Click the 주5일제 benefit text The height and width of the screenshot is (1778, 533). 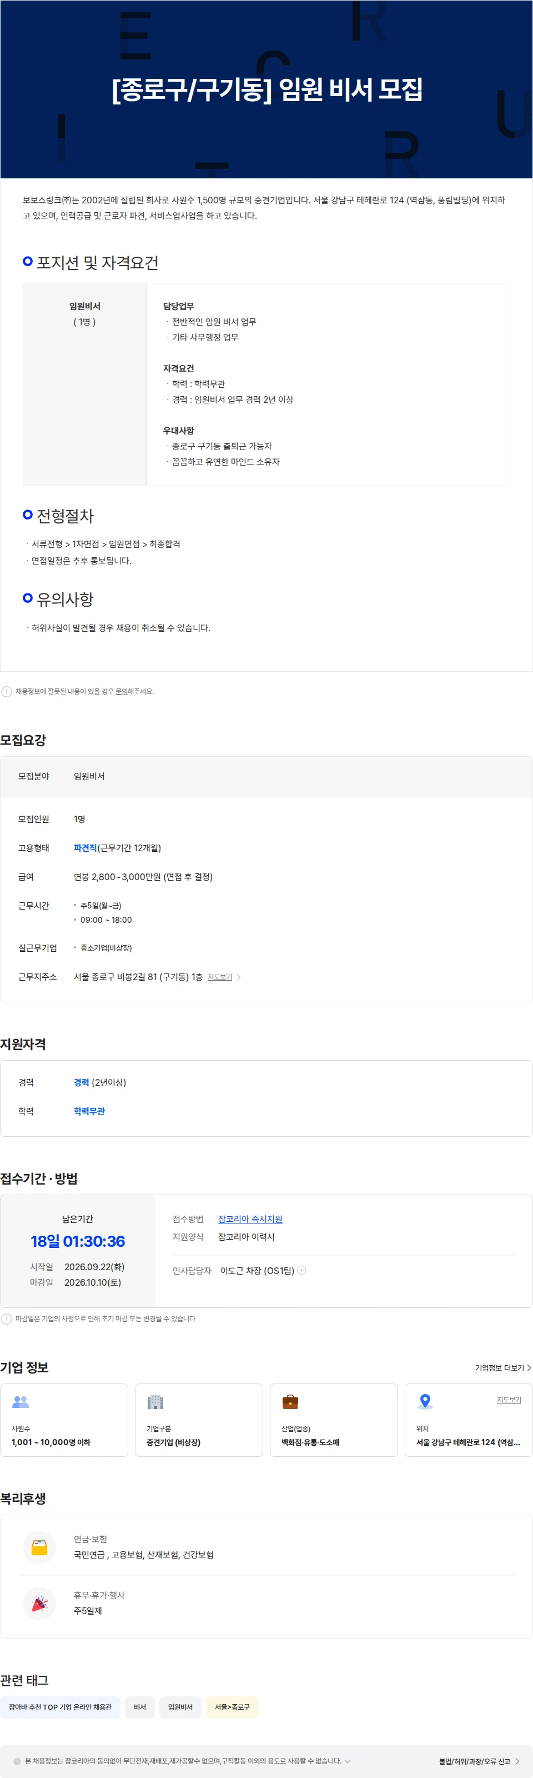[88, 1610]
